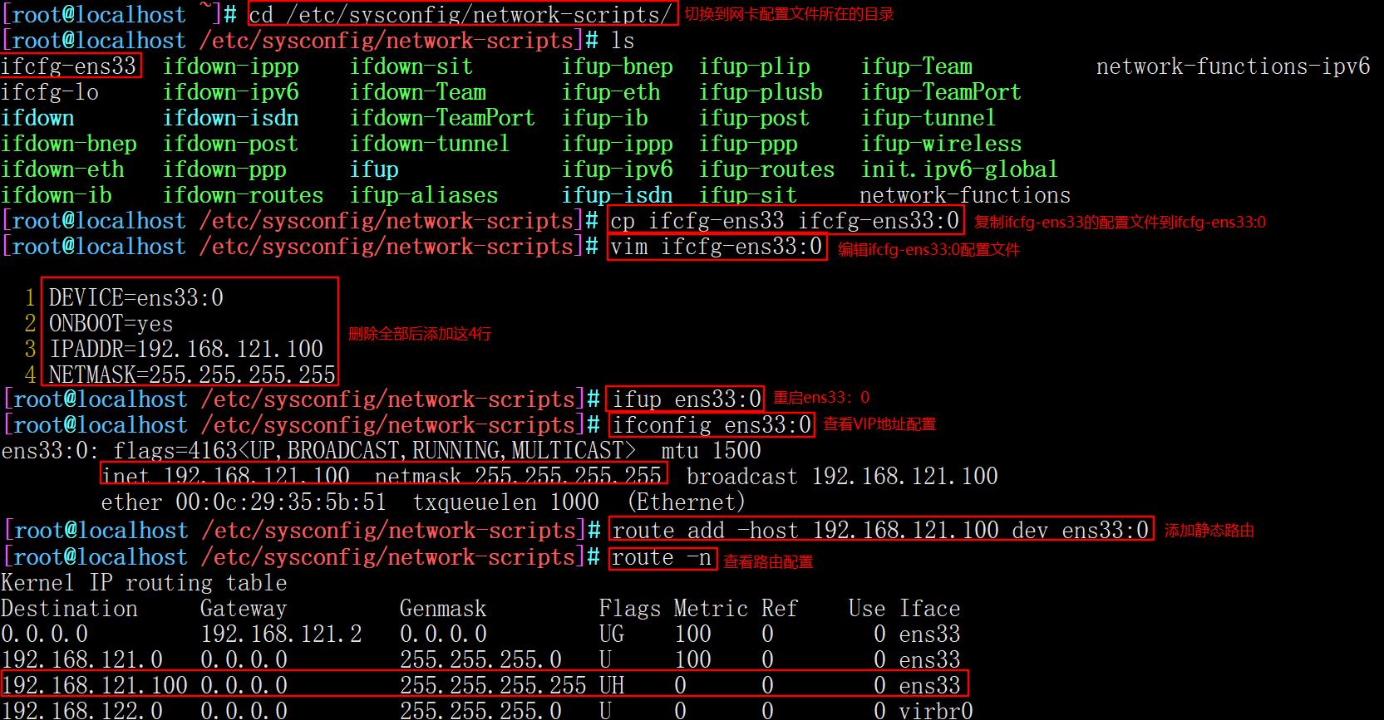
Task: Select ifup-isdn in the listing
Action: click(x=618, y=195)
